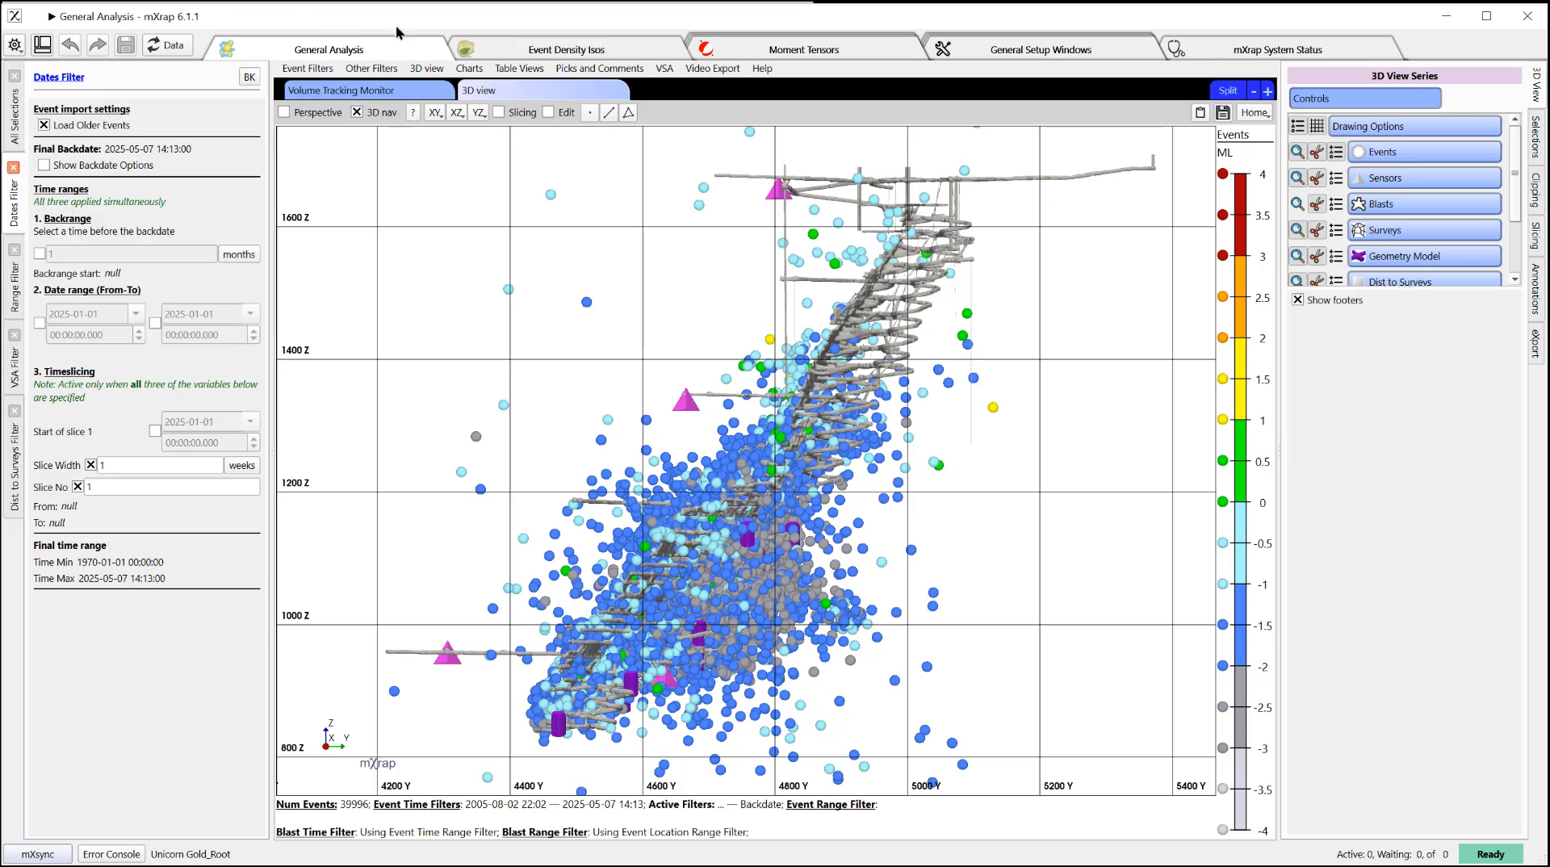1550x867 pixels.
Task: Click the grid icon beside Drawing Options
Action: 1317,126
